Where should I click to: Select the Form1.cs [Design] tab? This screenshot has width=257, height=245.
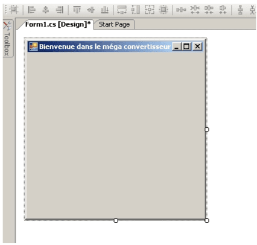(58, 25)
